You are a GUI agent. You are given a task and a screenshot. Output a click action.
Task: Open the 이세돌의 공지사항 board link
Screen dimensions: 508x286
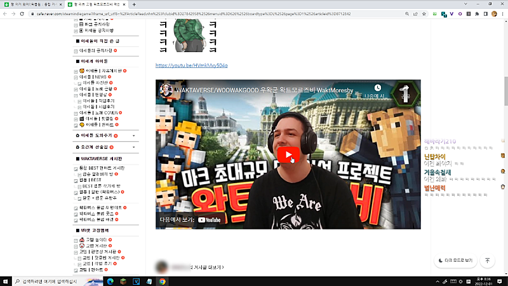[x=96, y=51]
